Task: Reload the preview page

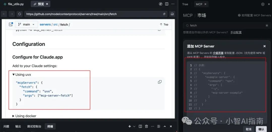Action: point(20,14)
